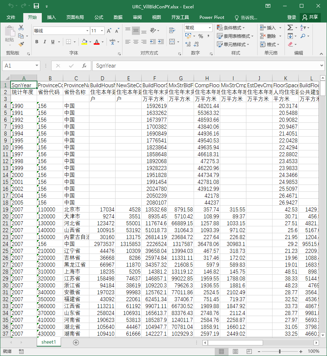The image size is (327, 356).
Task: Add a new sheet with plus icon
Action: (x=76, y=342)
